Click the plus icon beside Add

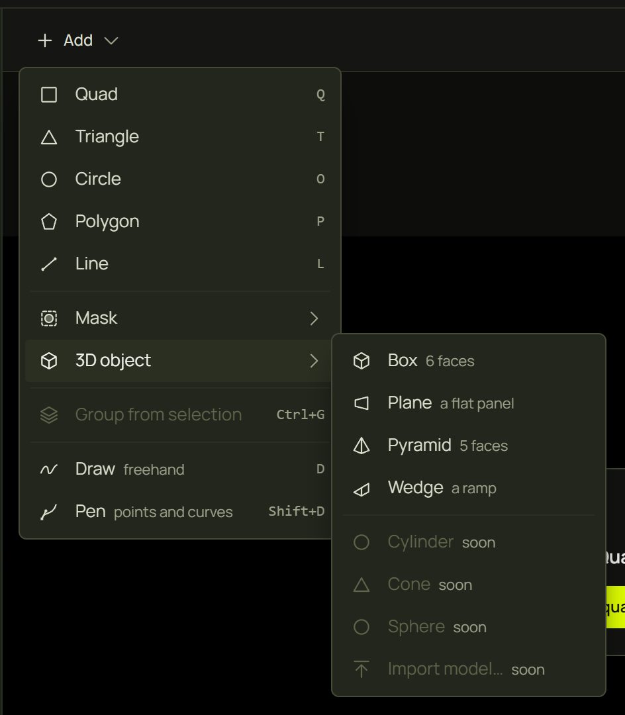pyautogui.click(x=44, y=40)
